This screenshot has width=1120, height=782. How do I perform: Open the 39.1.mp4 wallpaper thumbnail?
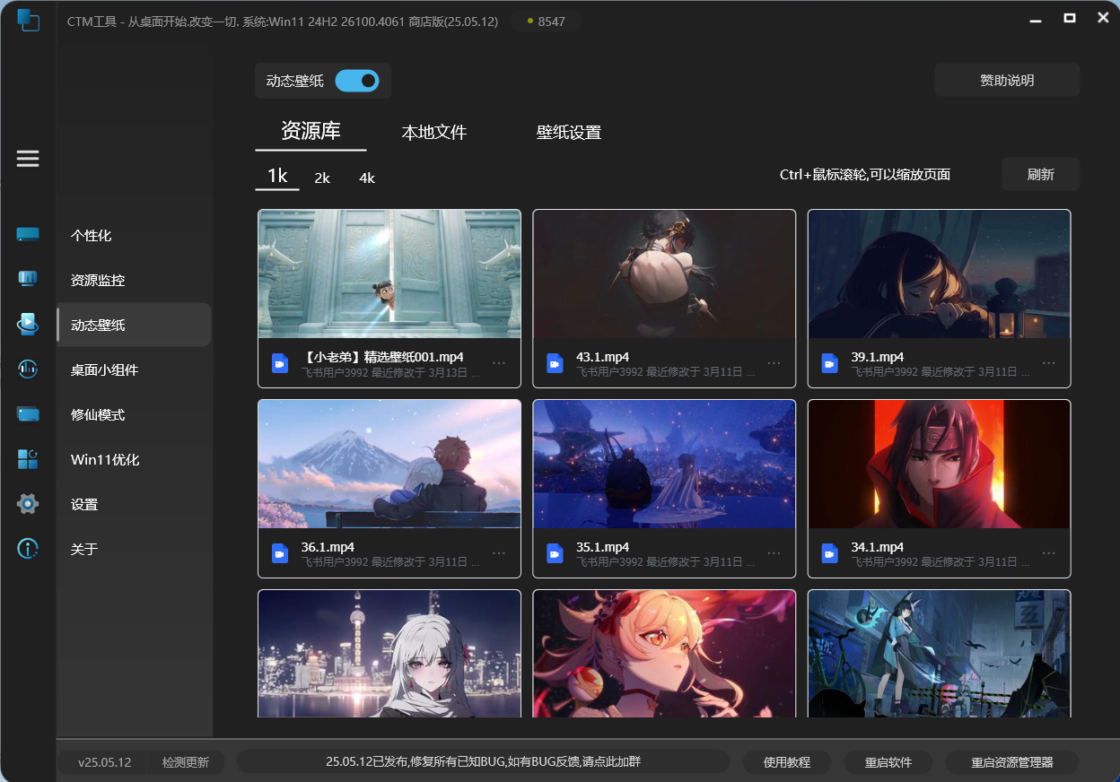click(x=939, y=274)
